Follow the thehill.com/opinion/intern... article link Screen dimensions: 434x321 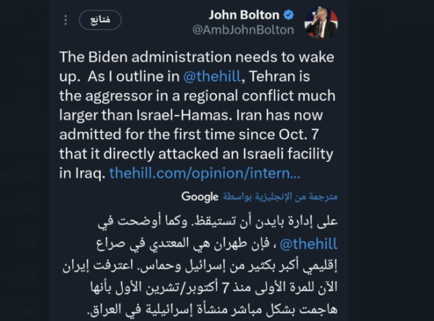click(x=205, y=173)
